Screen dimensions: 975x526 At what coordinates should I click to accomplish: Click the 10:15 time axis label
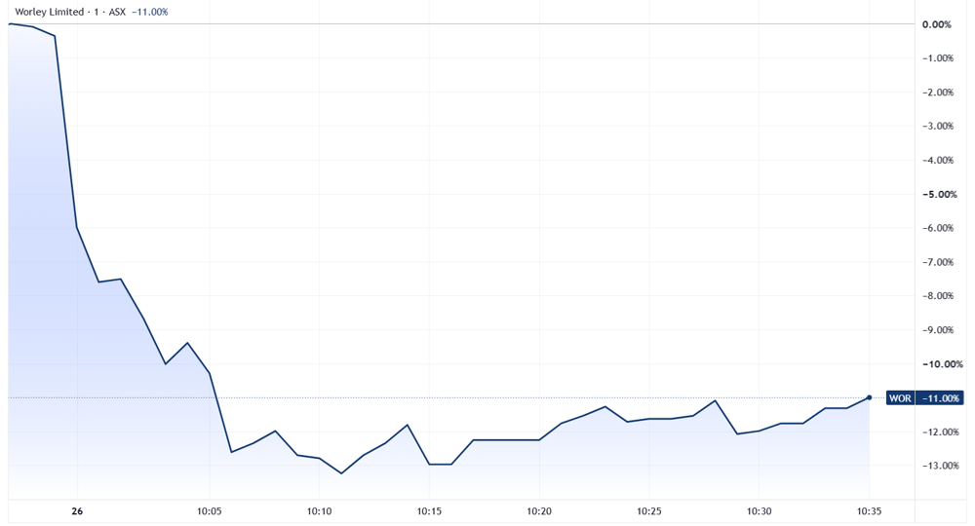(429, 511)
